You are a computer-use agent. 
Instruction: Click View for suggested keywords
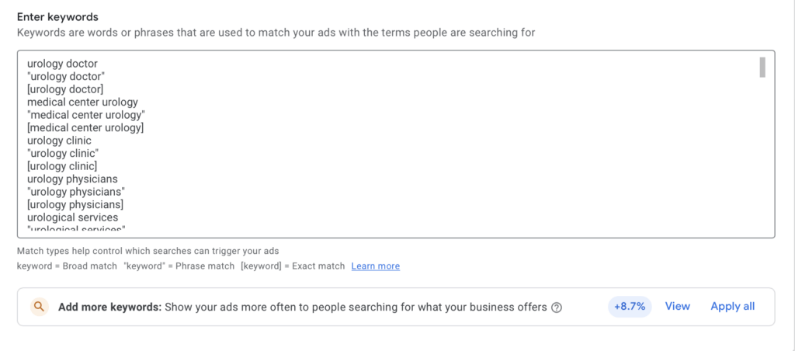(x=677, y=307)
